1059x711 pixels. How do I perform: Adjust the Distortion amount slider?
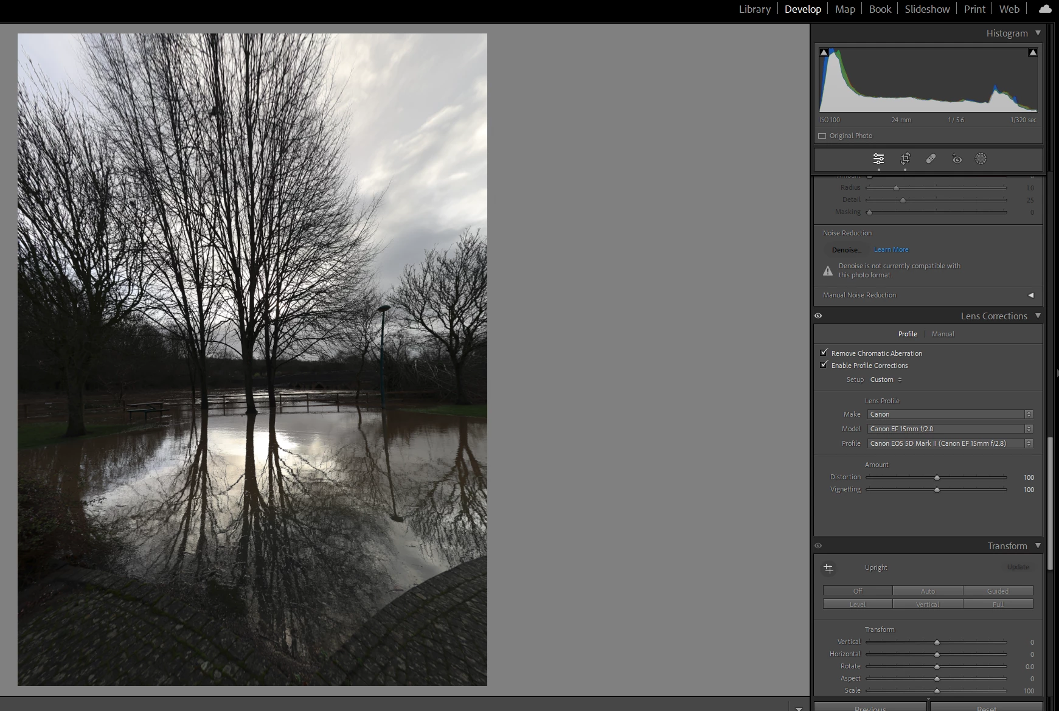coord(936,477)
